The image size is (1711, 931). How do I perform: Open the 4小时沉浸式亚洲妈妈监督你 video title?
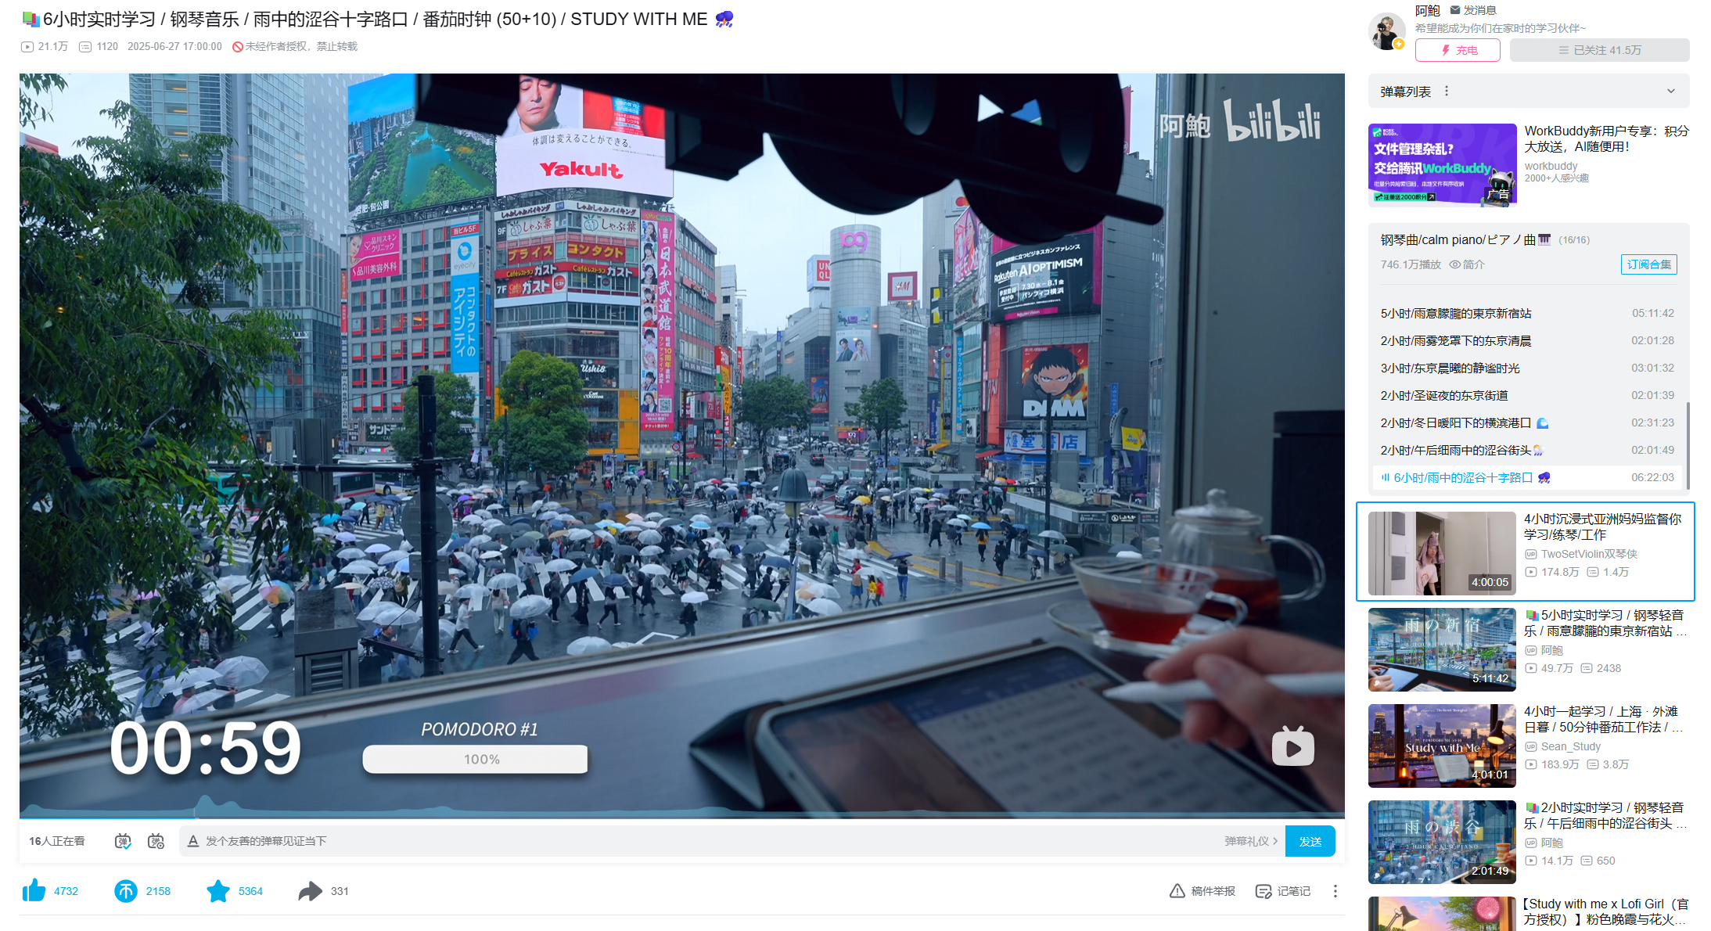[1603, 527]
